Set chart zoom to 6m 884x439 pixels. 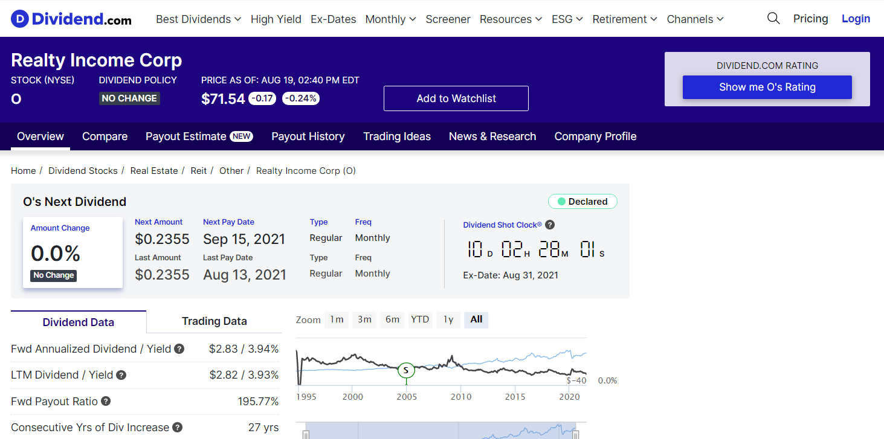click(x=392, y=319)
